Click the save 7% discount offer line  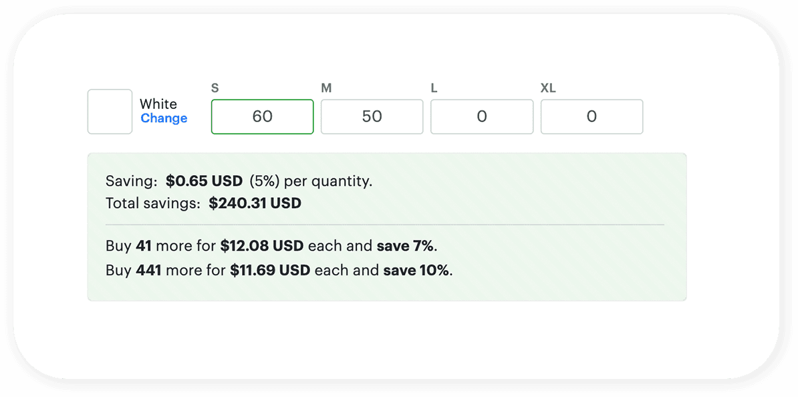271,245
